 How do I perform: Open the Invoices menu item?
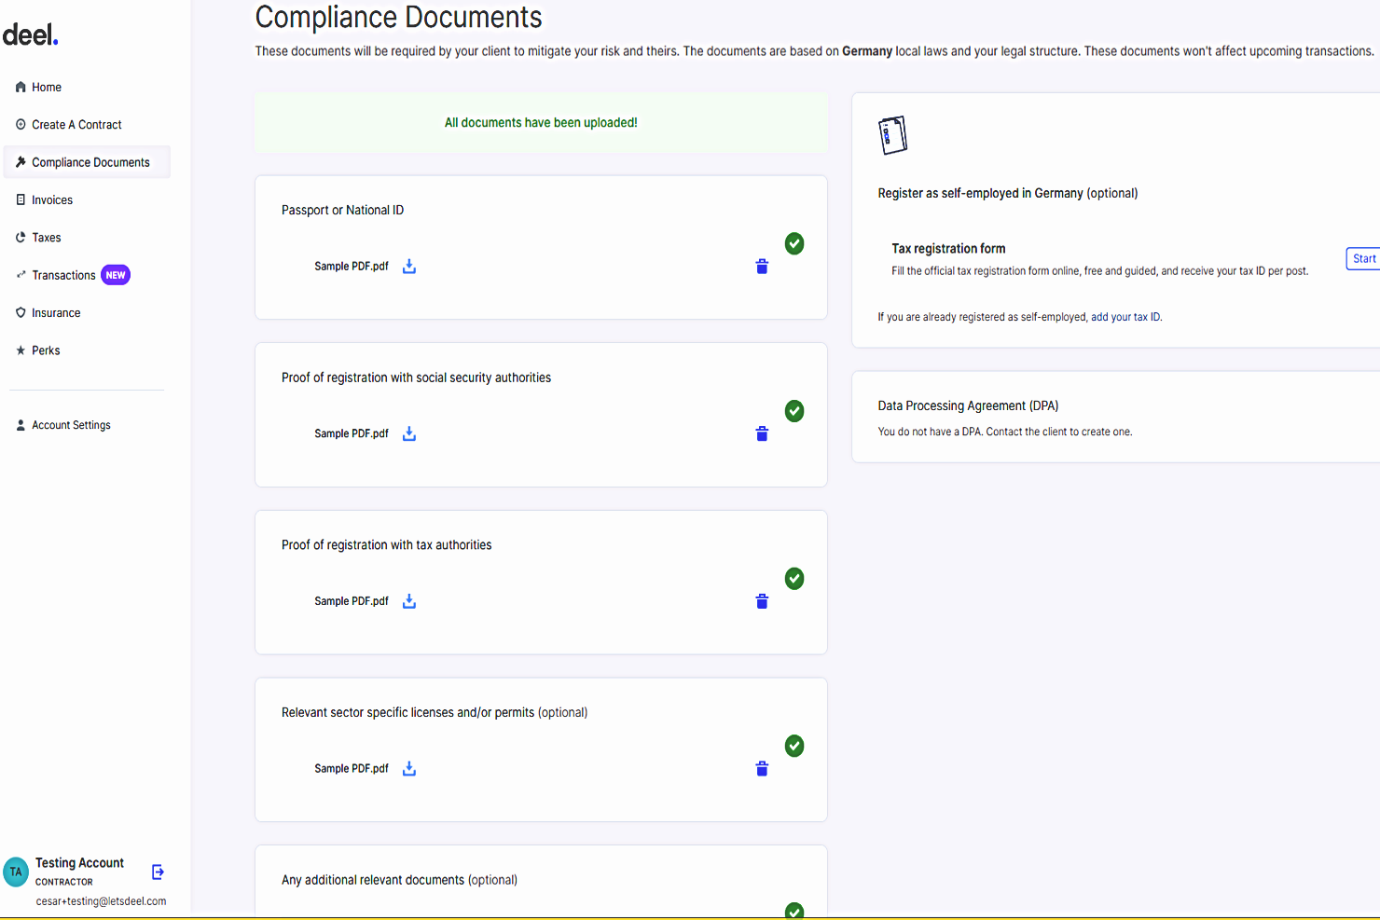coord(52,200)
